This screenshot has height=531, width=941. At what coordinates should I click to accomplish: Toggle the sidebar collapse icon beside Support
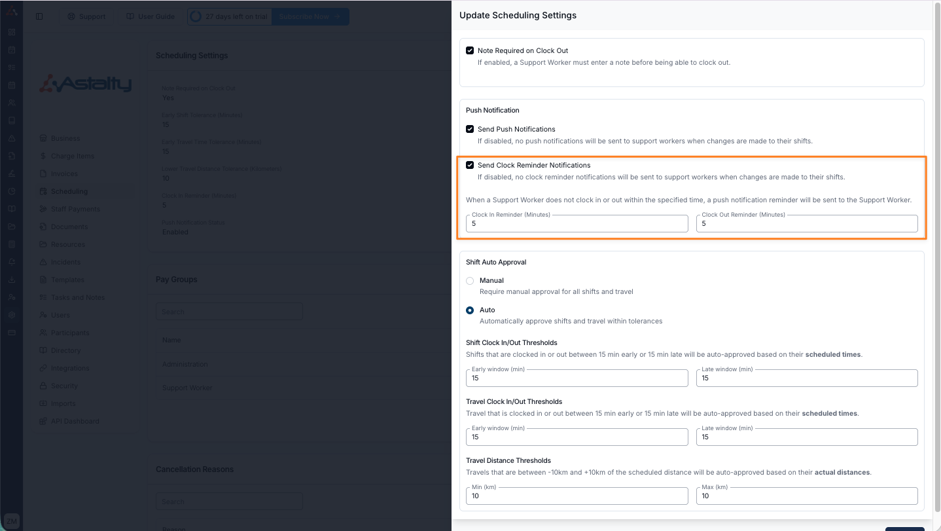(x=39, y=16)
